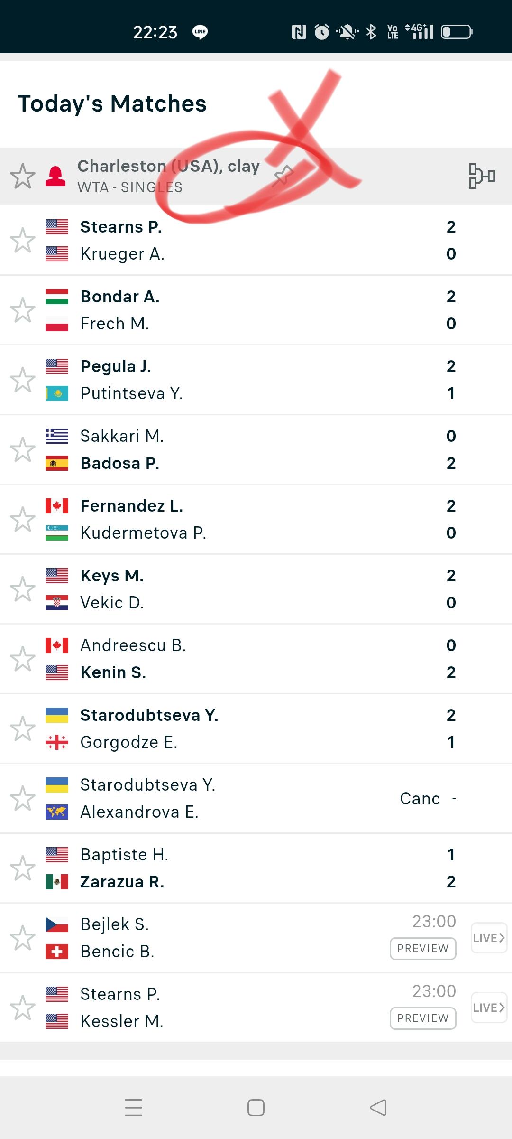
Task: Expand LIVE stream for Bejlek vs Bencic
Action: pyautogui.click(x=489, y=938)
